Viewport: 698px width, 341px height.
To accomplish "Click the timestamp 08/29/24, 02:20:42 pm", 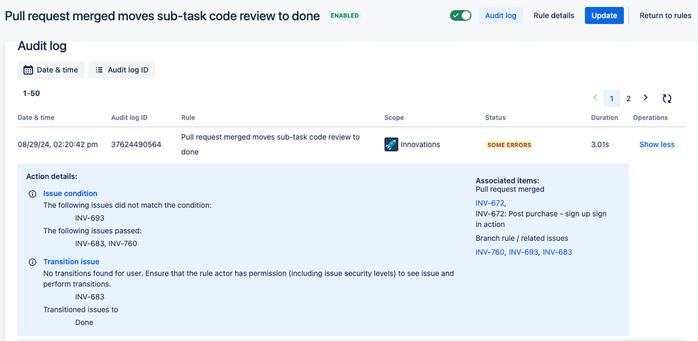I will [x=58, y=145].
